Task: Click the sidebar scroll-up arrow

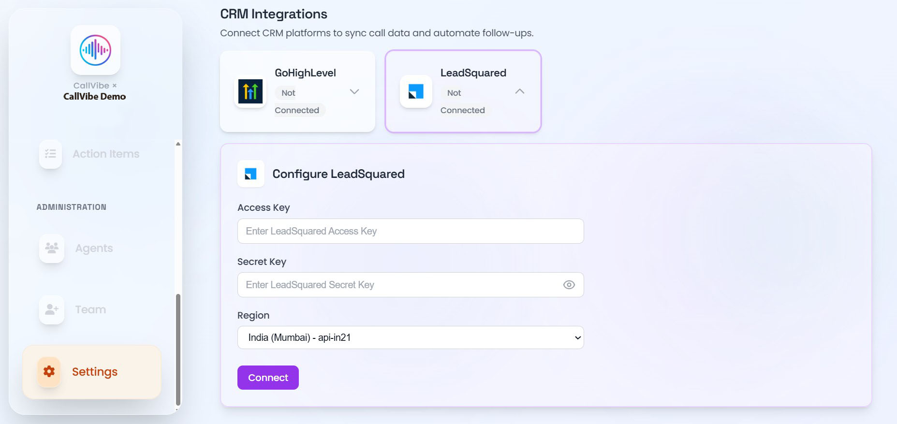Action: pos(178,144)
